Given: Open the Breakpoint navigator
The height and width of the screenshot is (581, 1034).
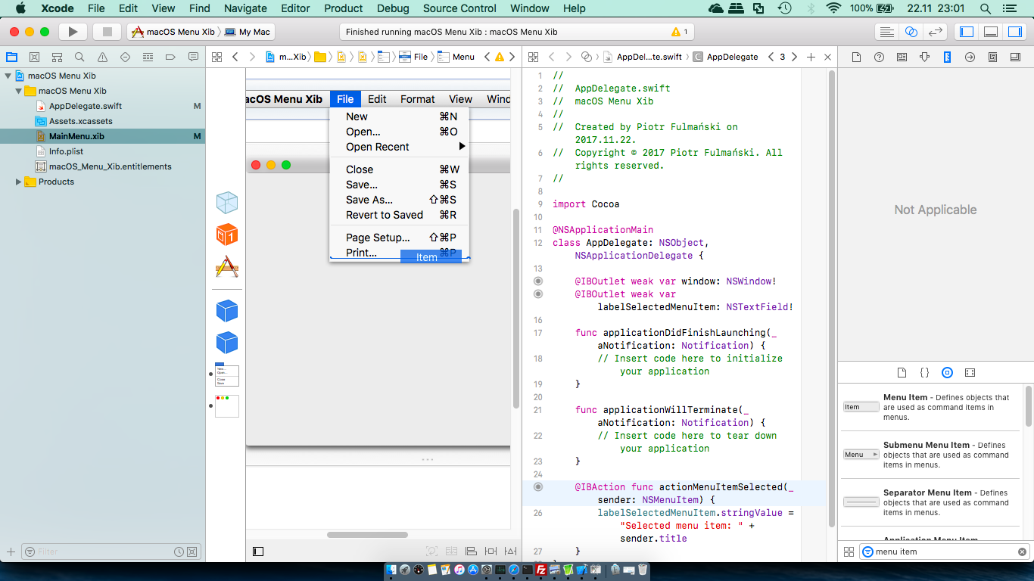Looking at the screenshot, I should [x=170, y=57].
